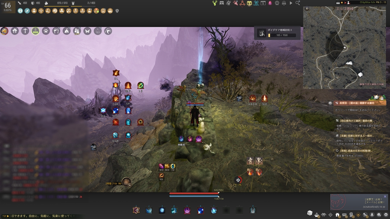Click the dice icon in bottom bar
This screenshot has width=390, height=219.
pos(310,213)
